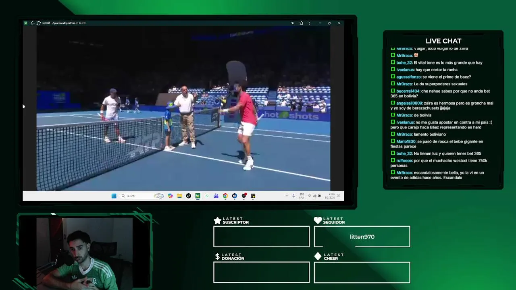The height and width of the screenshot is (290, 516).
Task: Click the Buscar search box on taskbar
Action: [142, 196]
